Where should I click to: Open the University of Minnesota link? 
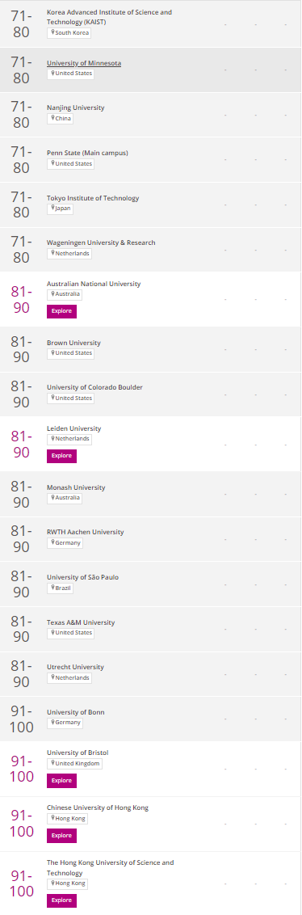click(x=84, y=63)
